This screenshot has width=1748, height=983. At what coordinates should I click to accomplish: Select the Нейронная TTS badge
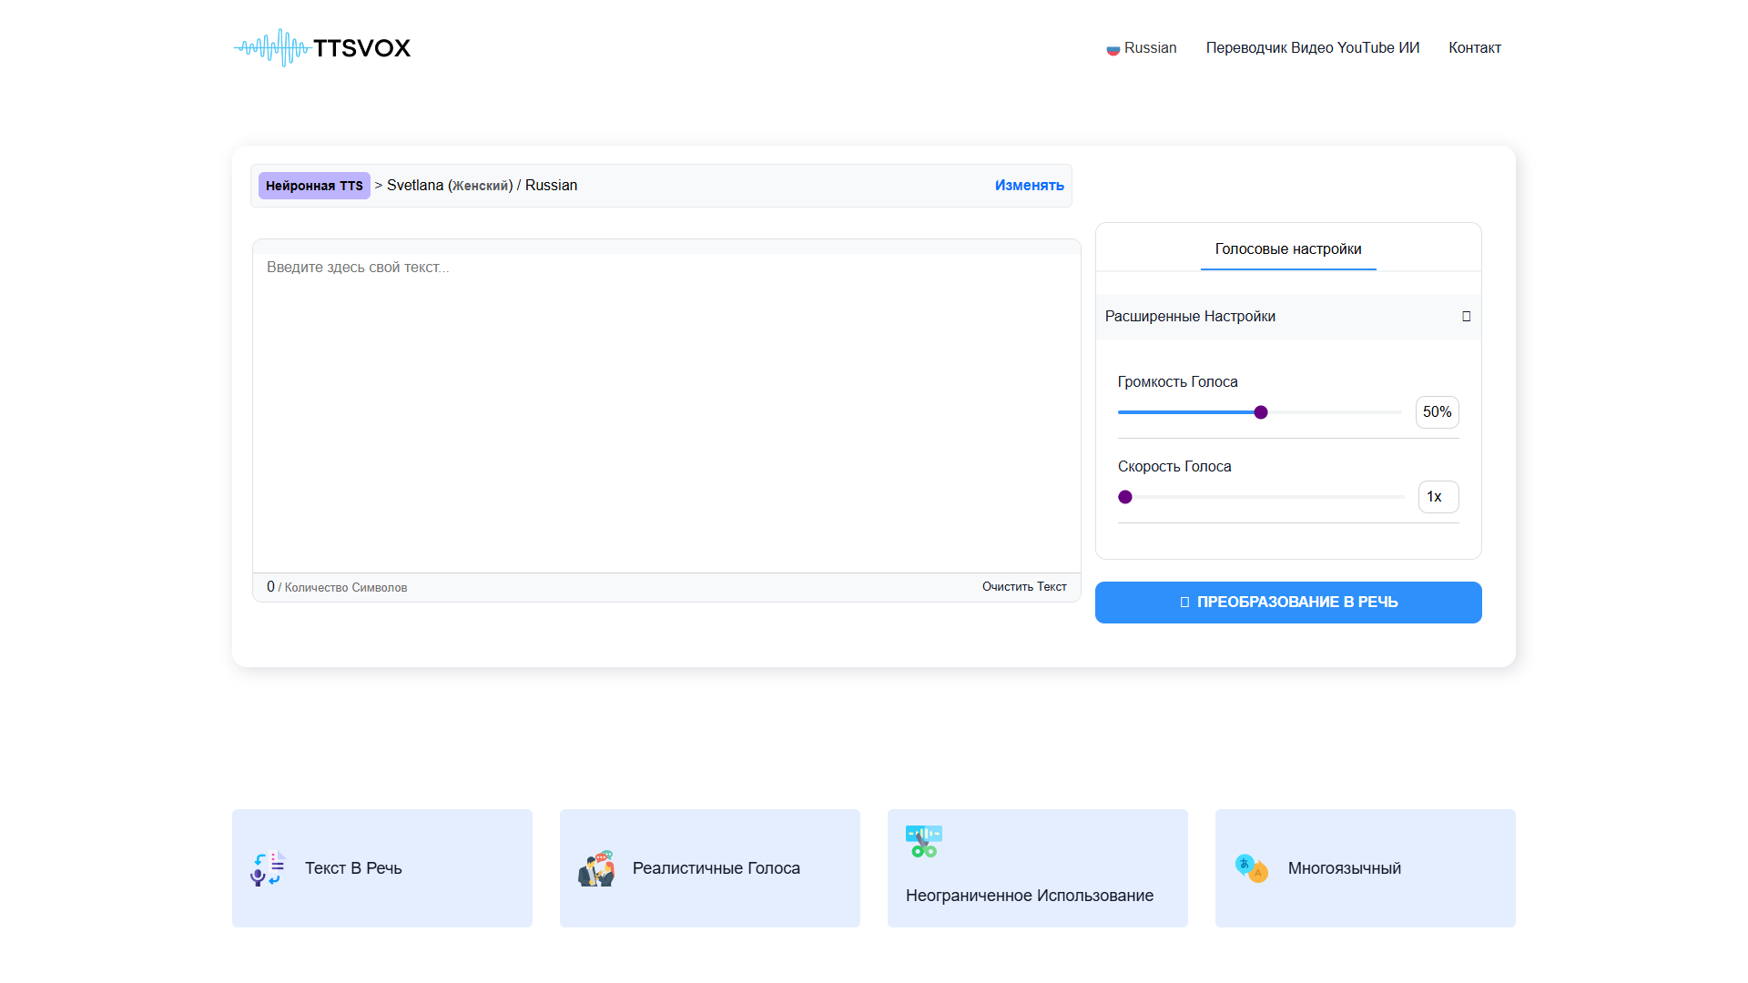314,186
